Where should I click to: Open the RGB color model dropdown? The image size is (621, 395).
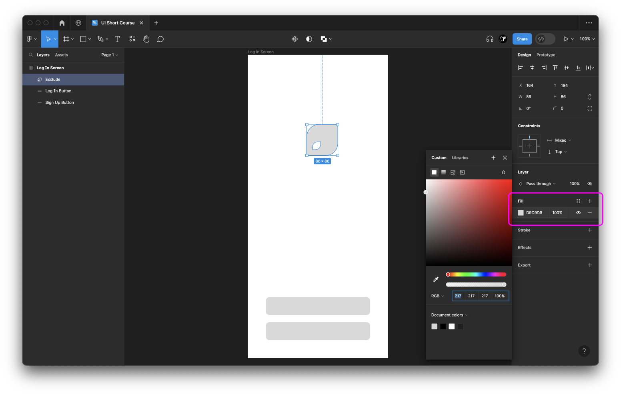pyautogui.click(x=437, y=296)
